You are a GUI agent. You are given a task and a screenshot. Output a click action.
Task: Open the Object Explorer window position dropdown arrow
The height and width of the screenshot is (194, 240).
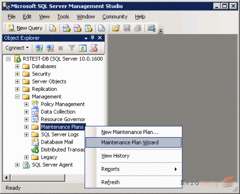86,38
